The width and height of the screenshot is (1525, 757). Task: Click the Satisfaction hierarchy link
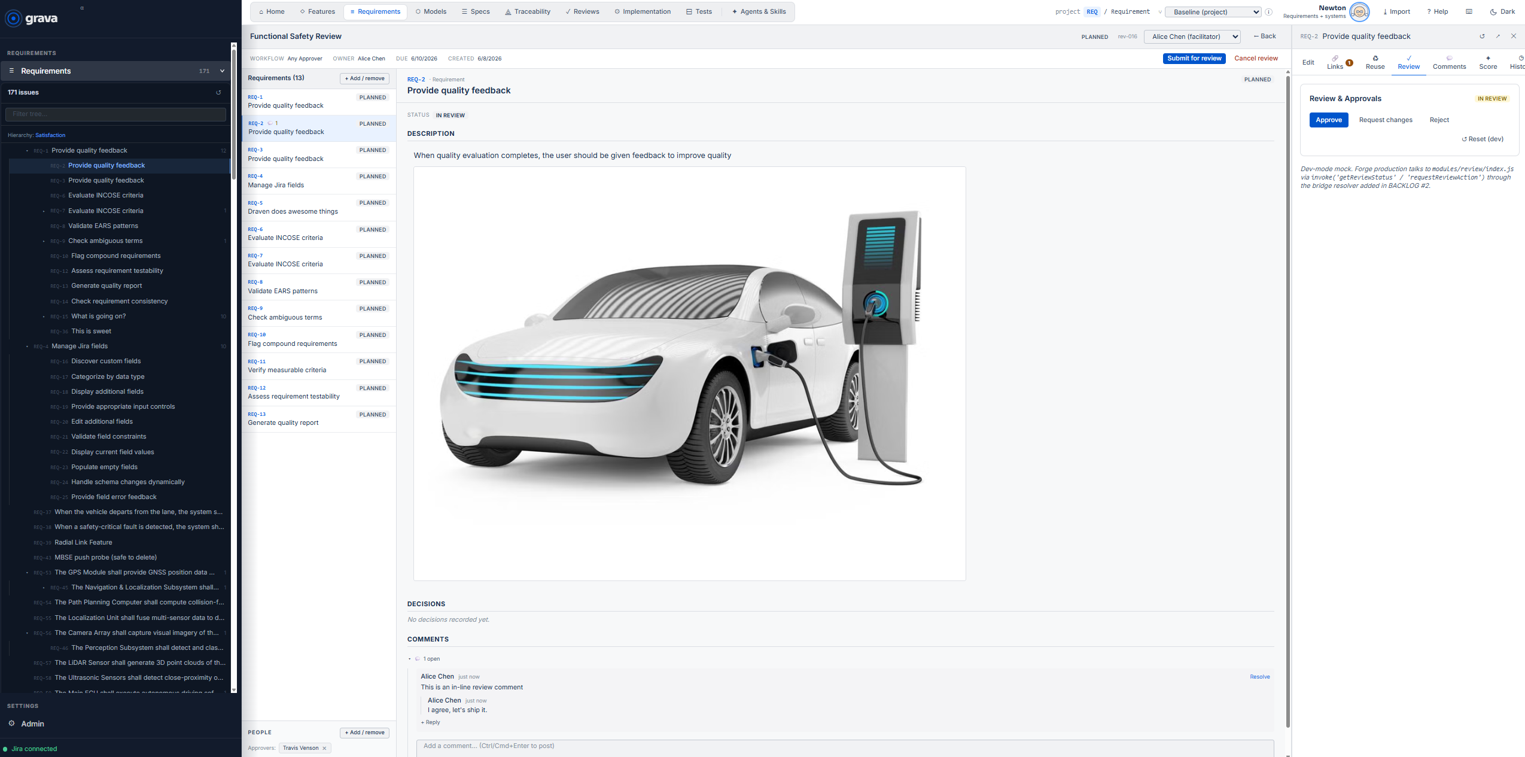click(x=50, y=135)
